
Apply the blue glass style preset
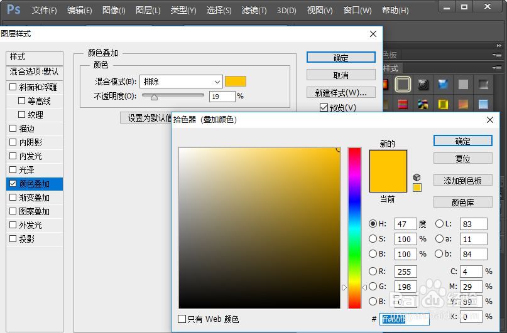point(443,85)
